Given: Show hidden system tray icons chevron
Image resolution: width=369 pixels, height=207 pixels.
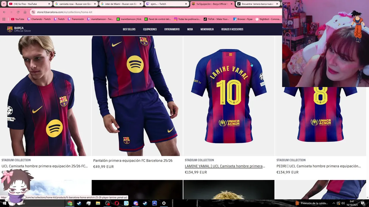Looking at the screenshot, I should (x=334, y=203).
